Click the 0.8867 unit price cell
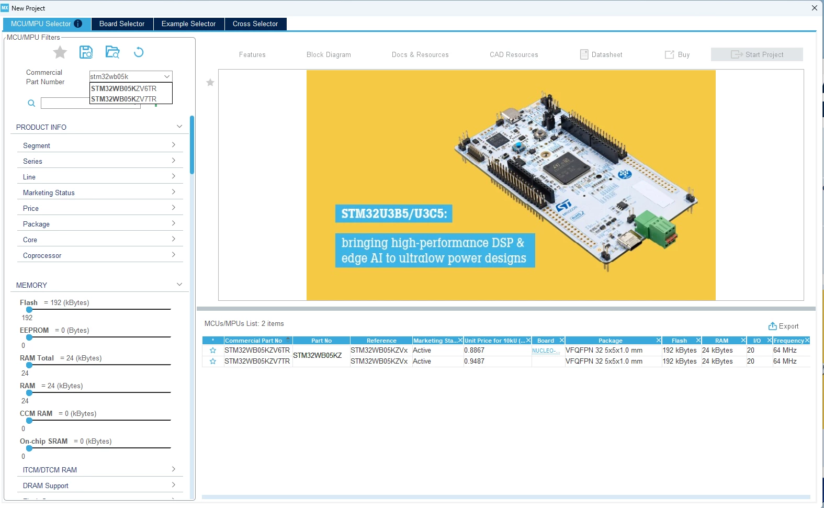This screenshot has width=824, height=508. pyautogui.click(x=498, y=351)
